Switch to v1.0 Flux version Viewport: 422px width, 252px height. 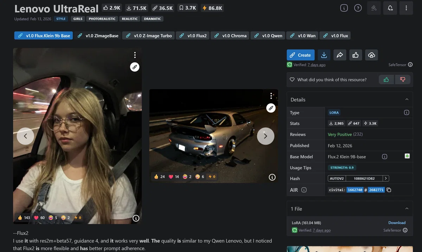tap(335, 35)
